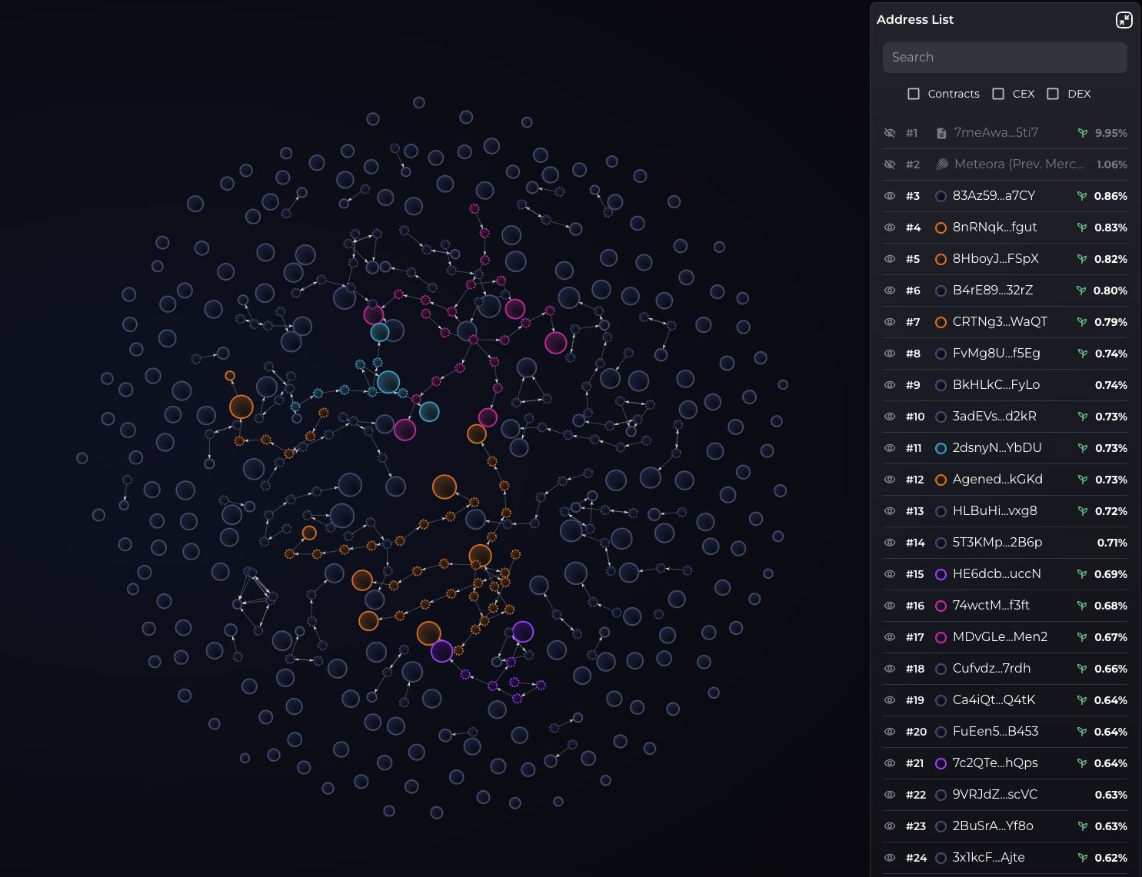1142x877 pixels.
Task: Click inside the address Search field
Action: click(1004, 58)
